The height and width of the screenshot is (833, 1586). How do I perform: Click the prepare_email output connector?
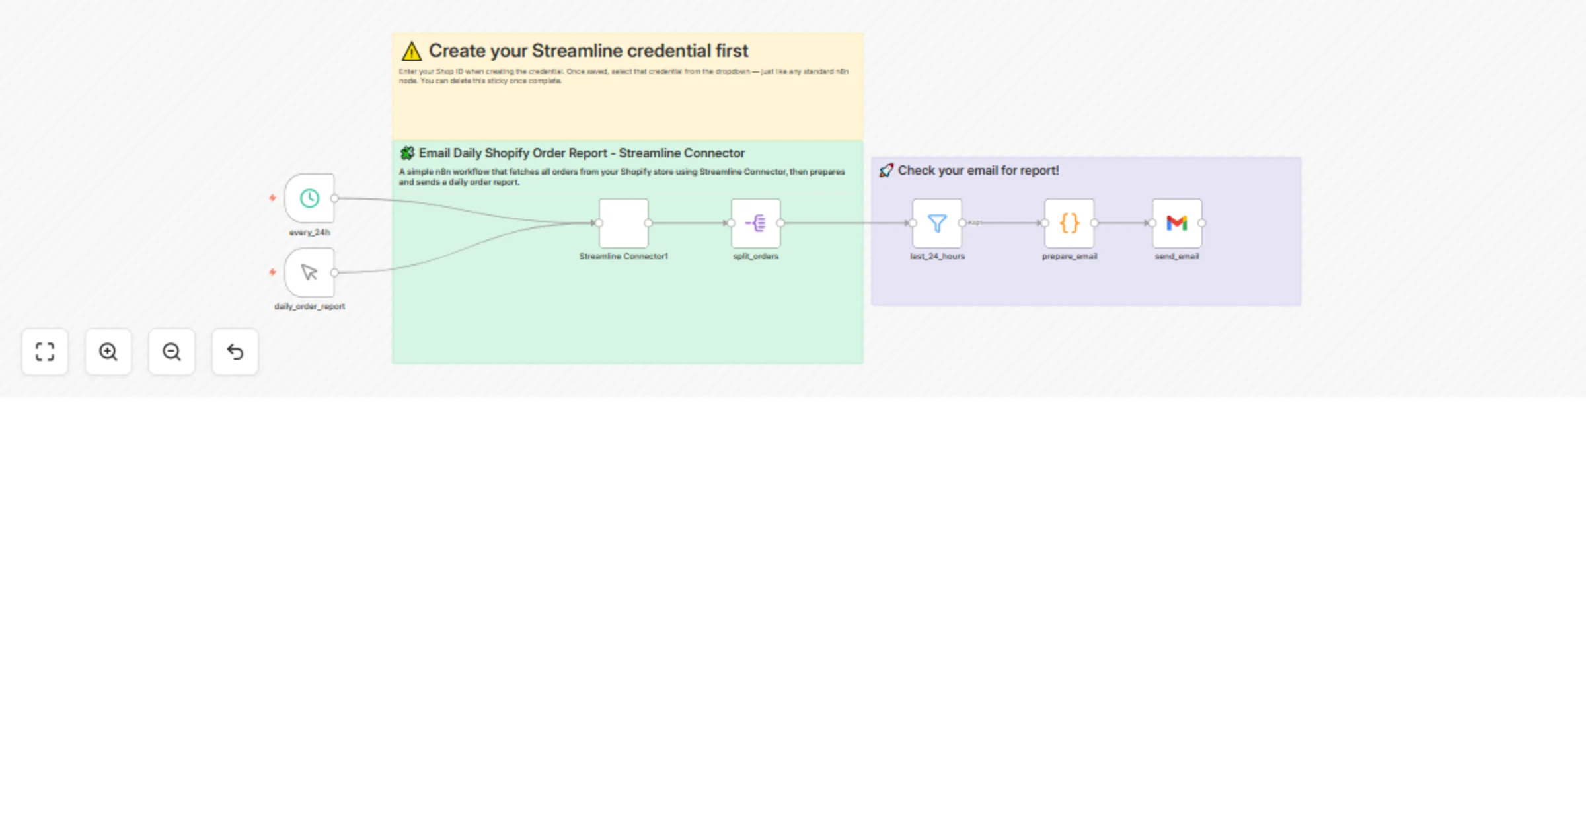[1094, 223]
